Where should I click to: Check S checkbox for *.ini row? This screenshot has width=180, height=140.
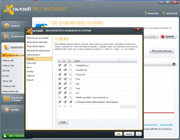pyautogui.click(x=70, y=93)
